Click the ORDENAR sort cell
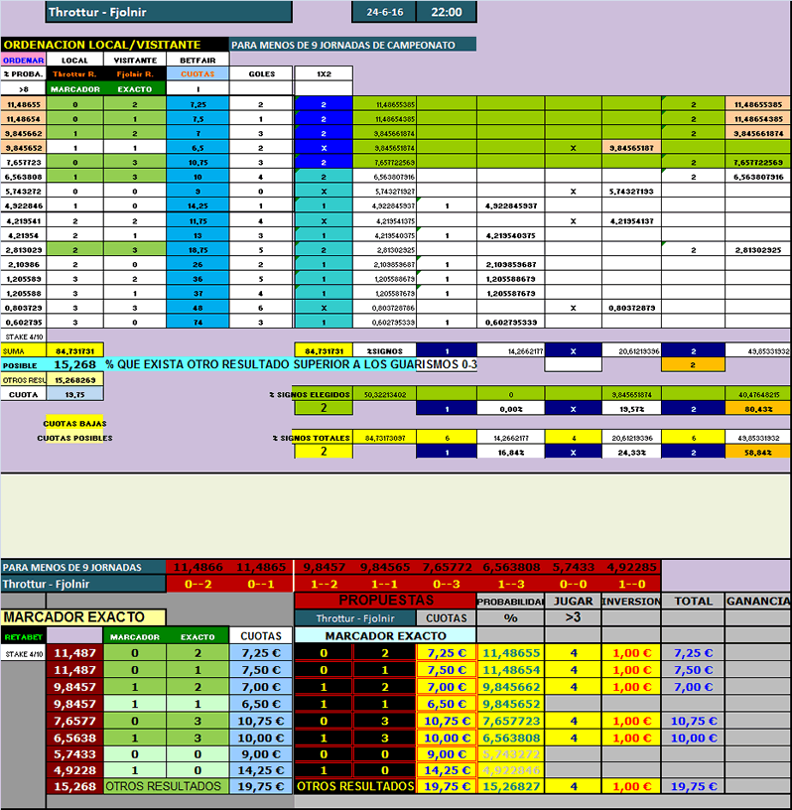792x810 pixels. click(x=23, y=60)
